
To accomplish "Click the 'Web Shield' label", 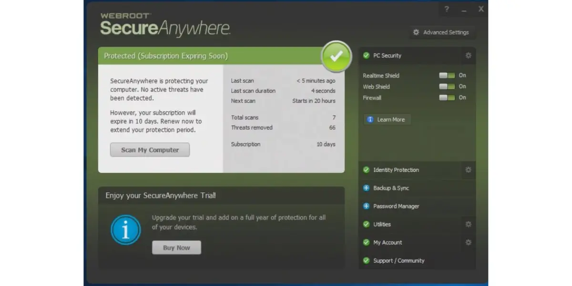I will (376, 87).
